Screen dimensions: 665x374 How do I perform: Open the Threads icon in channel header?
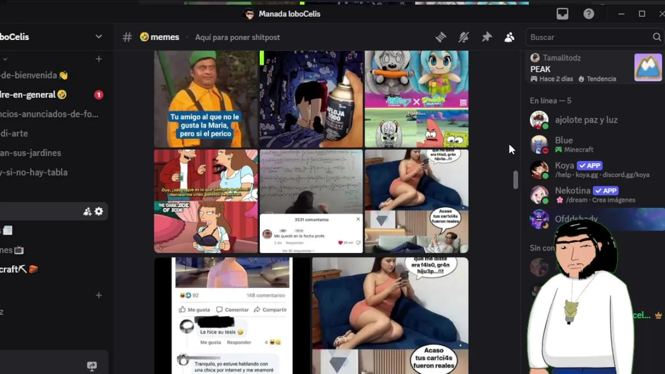(x=441, y=37)
